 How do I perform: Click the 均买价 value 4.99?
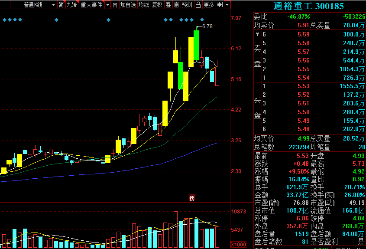(304, 138)
